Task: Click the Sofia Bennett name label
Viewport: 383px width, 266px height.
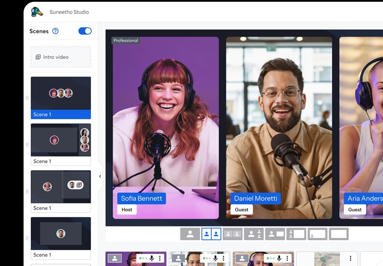Action: 141,198
